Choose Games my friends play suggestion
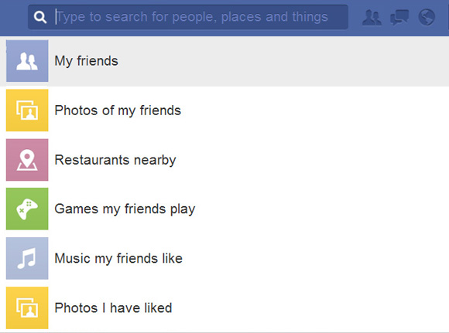The image size is (449, 333). pos(125,209)
